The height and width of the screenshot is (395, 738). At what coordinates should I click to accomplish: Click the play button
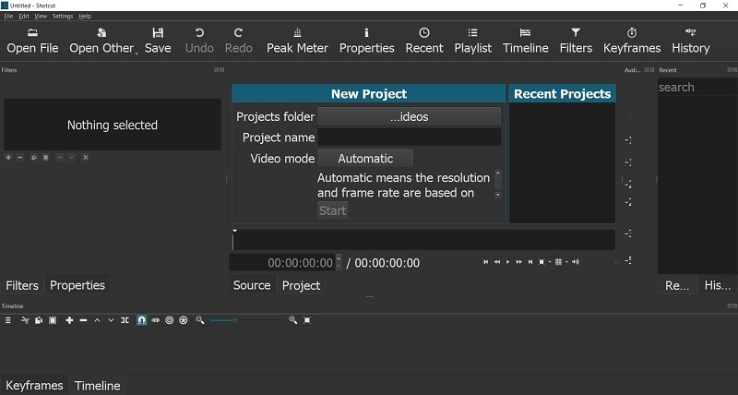(508, 262)
